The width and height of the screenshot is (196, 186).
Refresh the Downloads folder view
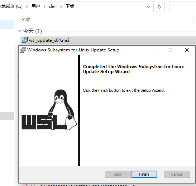159,6
